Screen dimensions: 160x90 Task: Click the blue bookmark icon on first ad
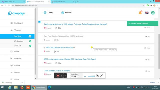[39, 22]
